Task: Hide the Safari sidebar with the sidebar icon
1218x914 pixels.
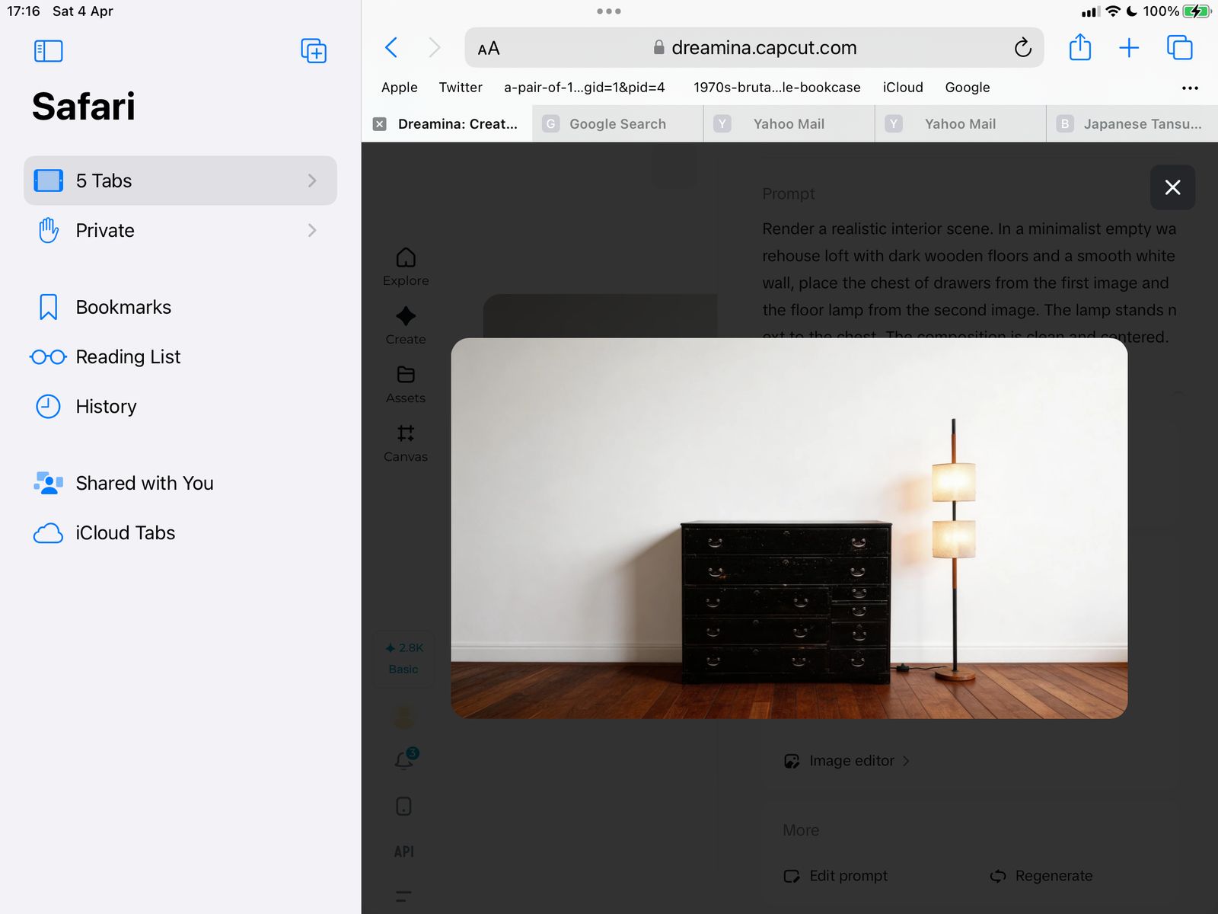Action: pyautogui.click(x=48, y=51)
